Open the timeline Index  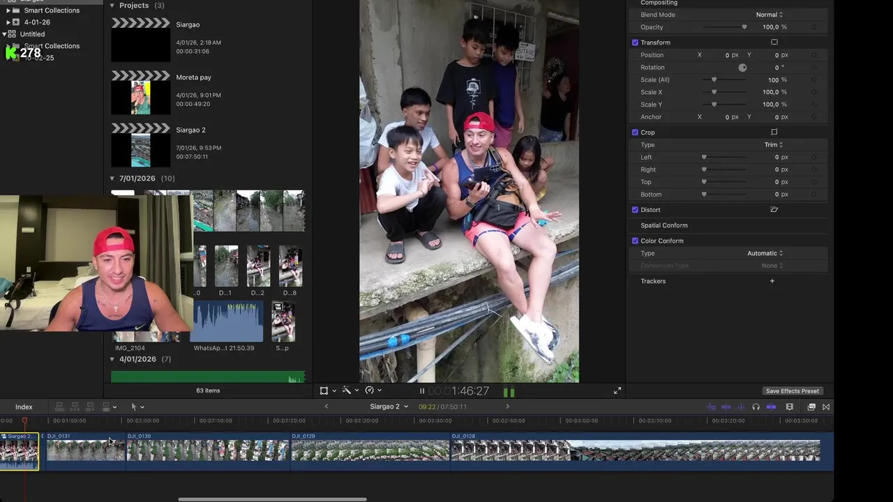pos(24,407)
